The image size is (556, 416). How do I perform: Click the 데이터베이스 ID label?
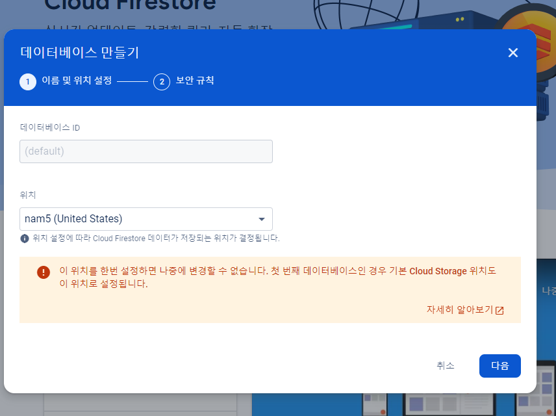(50, 127)
